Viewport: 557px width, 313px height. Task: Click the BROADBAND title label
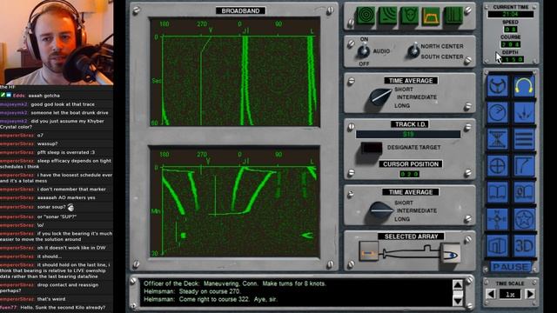click(240, 10)
